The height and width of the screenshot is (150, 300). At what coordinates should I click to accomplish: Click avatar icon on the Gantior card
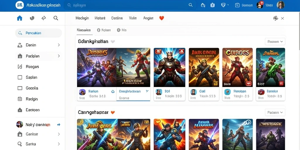(x=261, y=92)
